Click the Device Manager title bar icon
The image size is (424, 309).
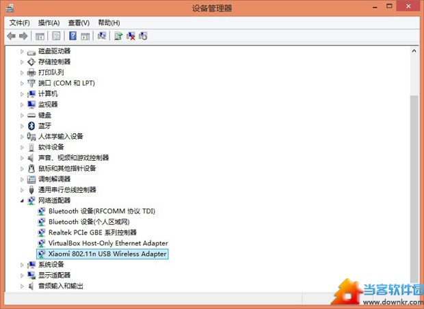click(10, 8)
